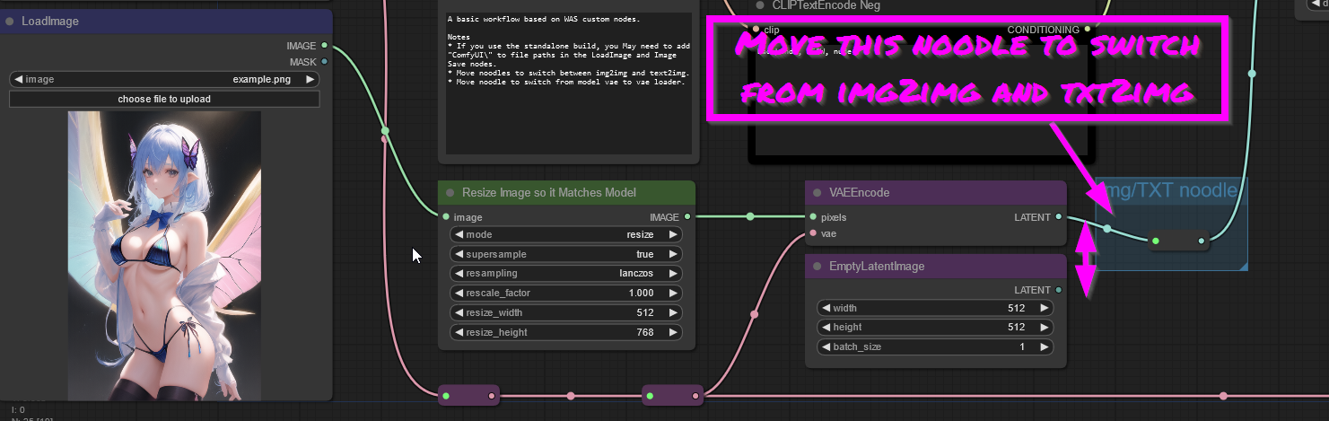Click right arrow on the mode widget

(x=672, y=234)
